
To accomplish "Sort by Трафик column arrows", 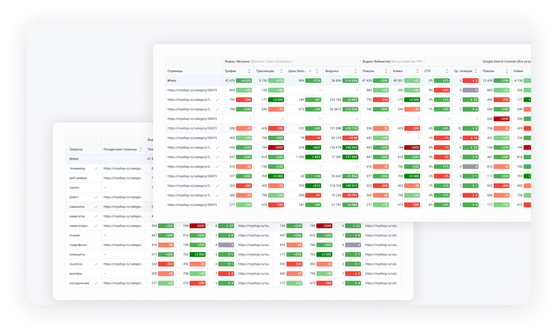I will [x=249, y=71].
